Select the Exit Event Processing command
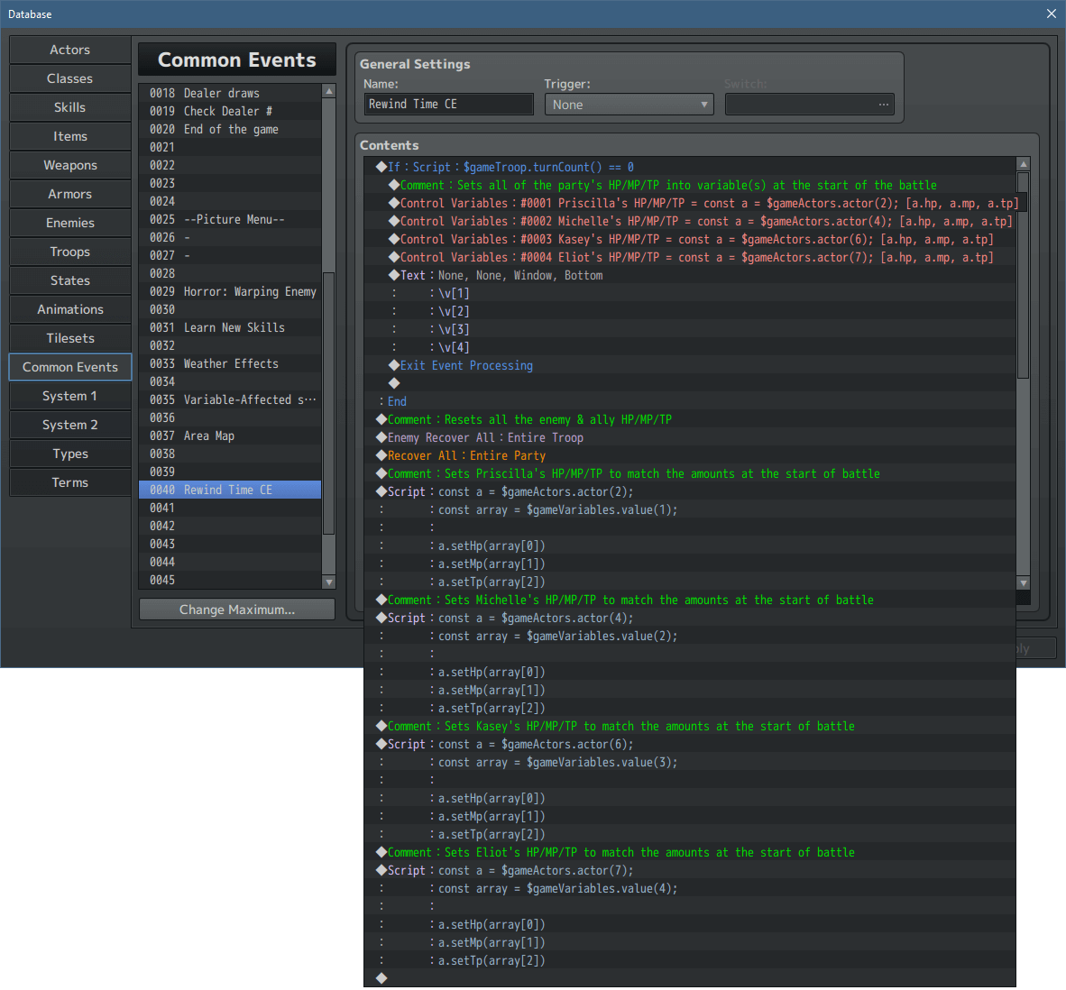 coord(466,365)
